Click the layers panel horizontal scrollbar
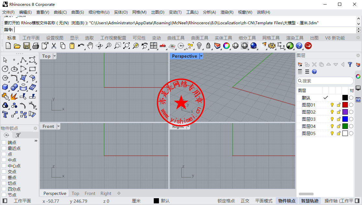362x205 pixels. [x=306, y=194]
